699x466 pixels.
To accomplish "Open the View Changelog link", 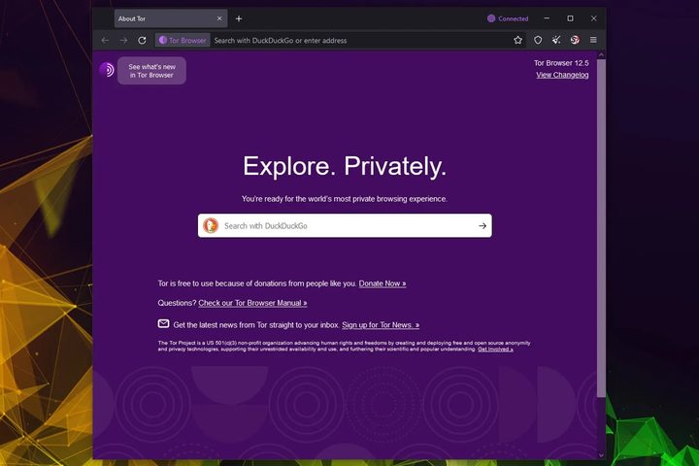I will (562, 75).
